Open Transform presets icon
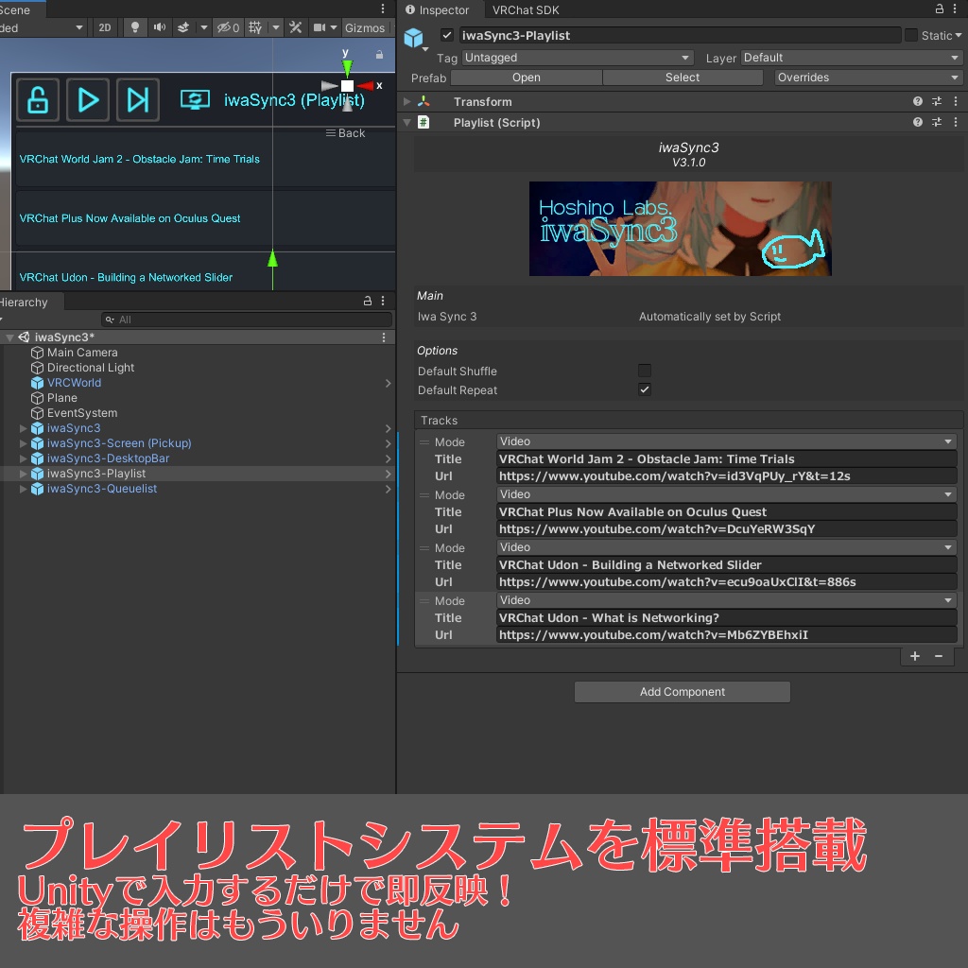The height and width of the screenshot is (968, 968). pyautogui.click(x=937, y=101)
